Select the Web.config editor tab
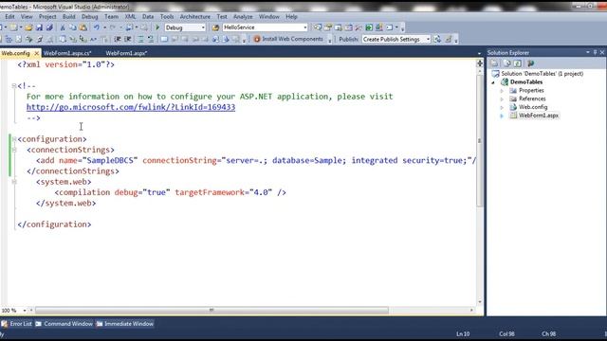Image resolution: width=607 pixels, height=341 pixels. coord(16,53)
